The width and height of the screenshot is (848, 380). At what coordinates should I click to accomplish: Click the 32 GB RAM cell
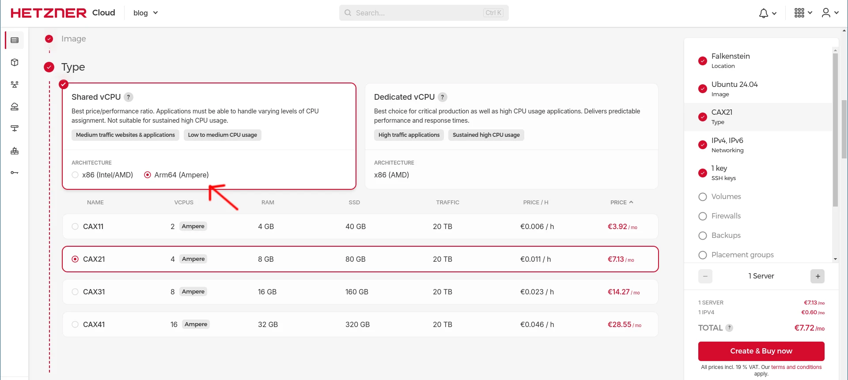coord(268,324)
